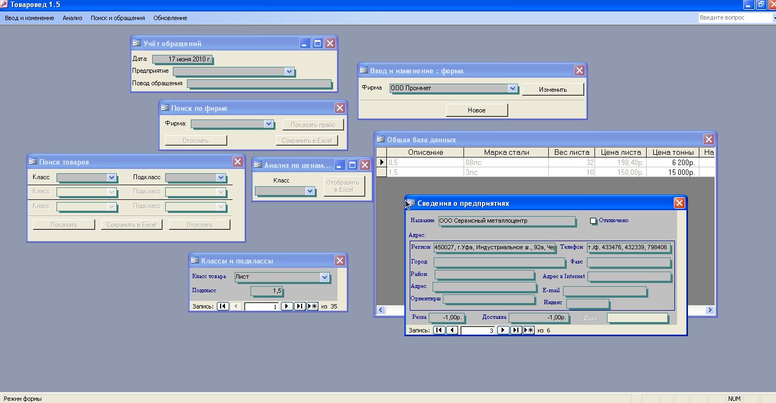Open the Поиск и обращения menu
This screenshot has height=403, width=776.
pyautogui.click(x=118, y=18)
